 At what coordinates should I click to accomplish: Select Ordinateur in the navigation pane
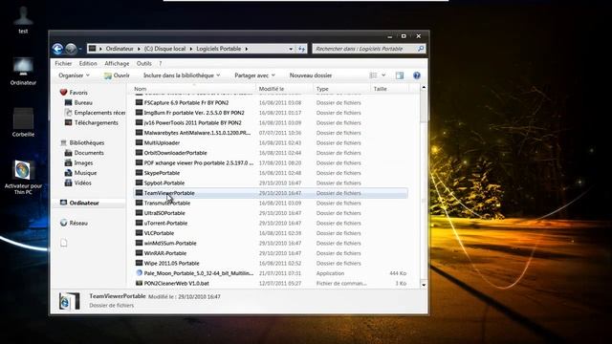pyautogui.click(x=79, y=203)
